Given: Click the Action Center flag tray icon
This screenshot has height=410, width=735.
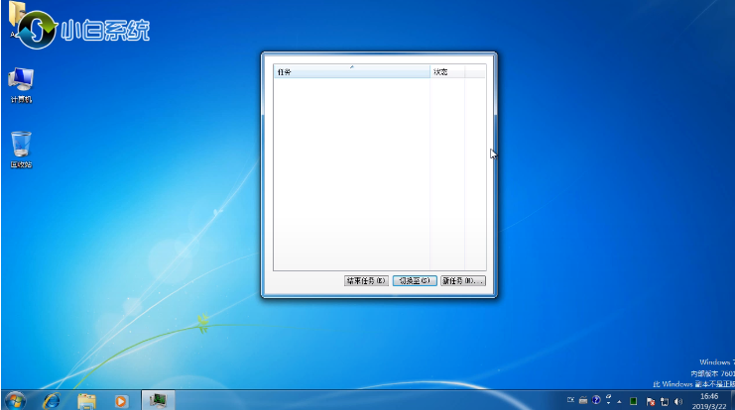Looking at the screenshot, I should point(649,401).
